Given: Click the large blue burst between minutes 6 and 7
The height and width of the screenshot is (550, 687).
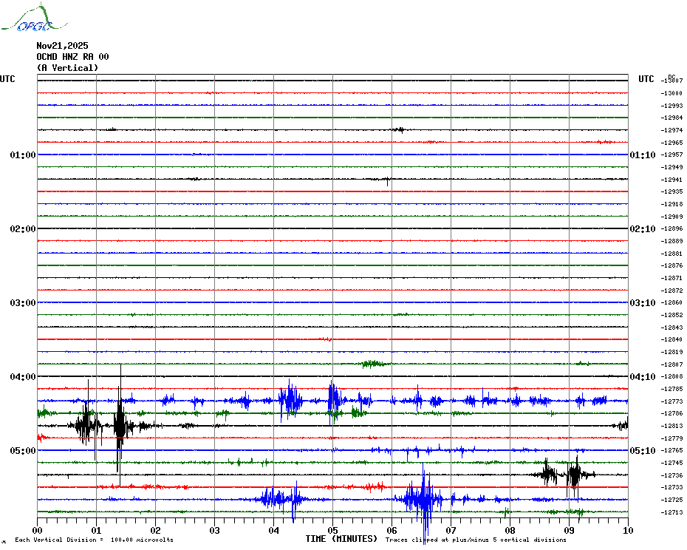Looking at the screenshot, I should (x=423, y=500).
